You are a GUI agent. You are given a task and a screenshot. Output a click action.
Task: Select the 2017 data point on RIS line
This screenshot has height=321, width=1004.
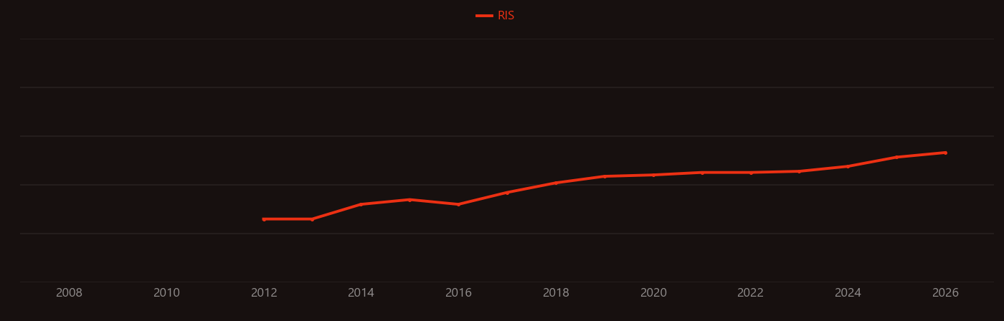click(x=507, y=193)
